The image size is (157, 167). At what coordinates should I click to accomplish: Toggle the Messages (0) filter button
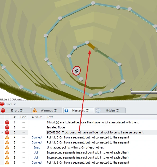[79, 110]
